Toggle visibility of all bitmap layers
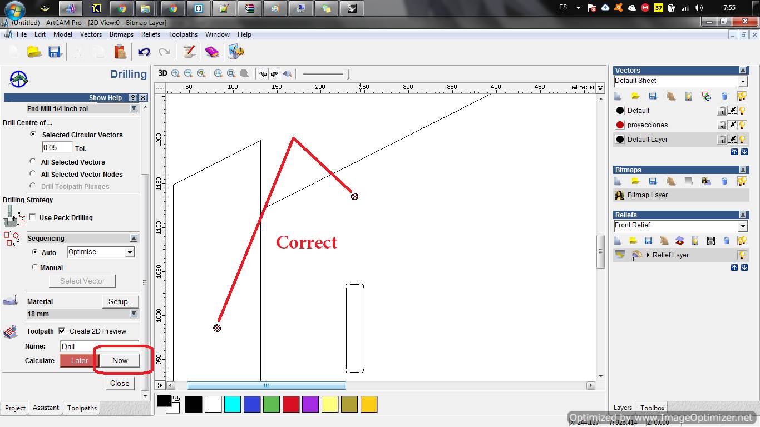This screenshot has width=760, height=427. (742, 181)
